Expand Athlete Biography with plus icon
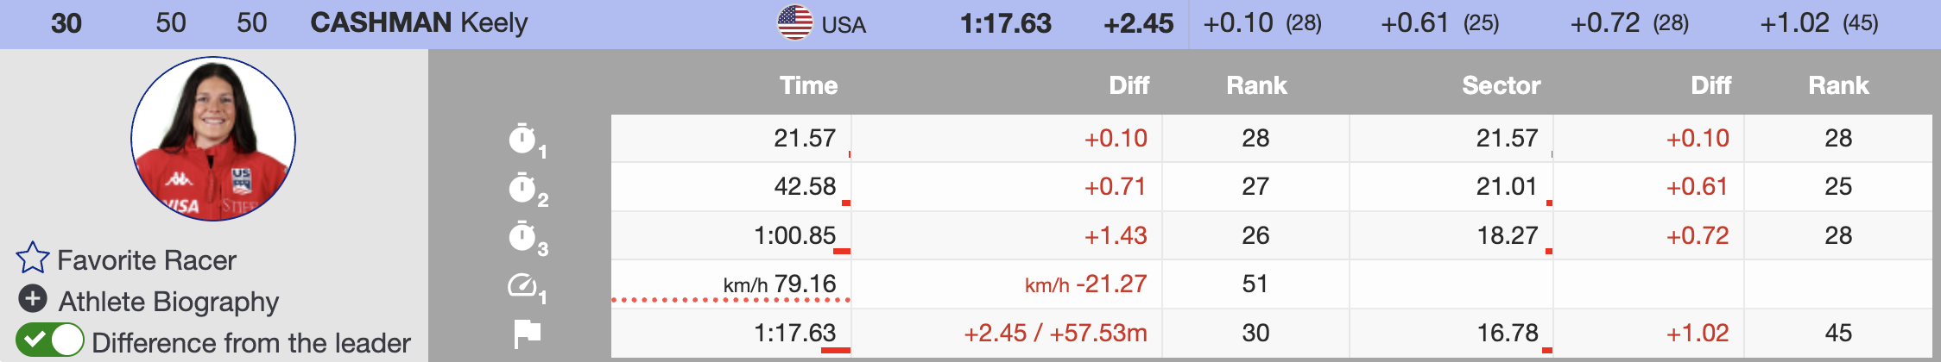 coord(33,299)
